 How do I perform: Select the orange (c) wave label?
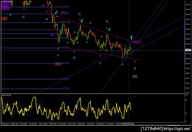pyautogui.click(x=58, y=64)
